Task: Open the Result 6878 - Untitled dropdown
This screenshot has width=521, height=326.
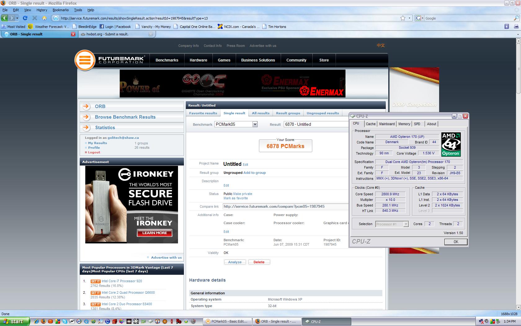Action: [x=316, y=124]
